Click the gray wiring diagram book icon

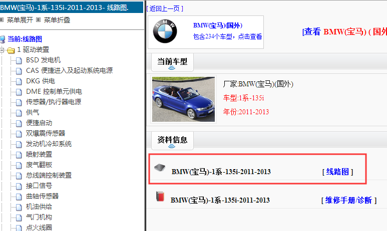[x=159, y=168]
